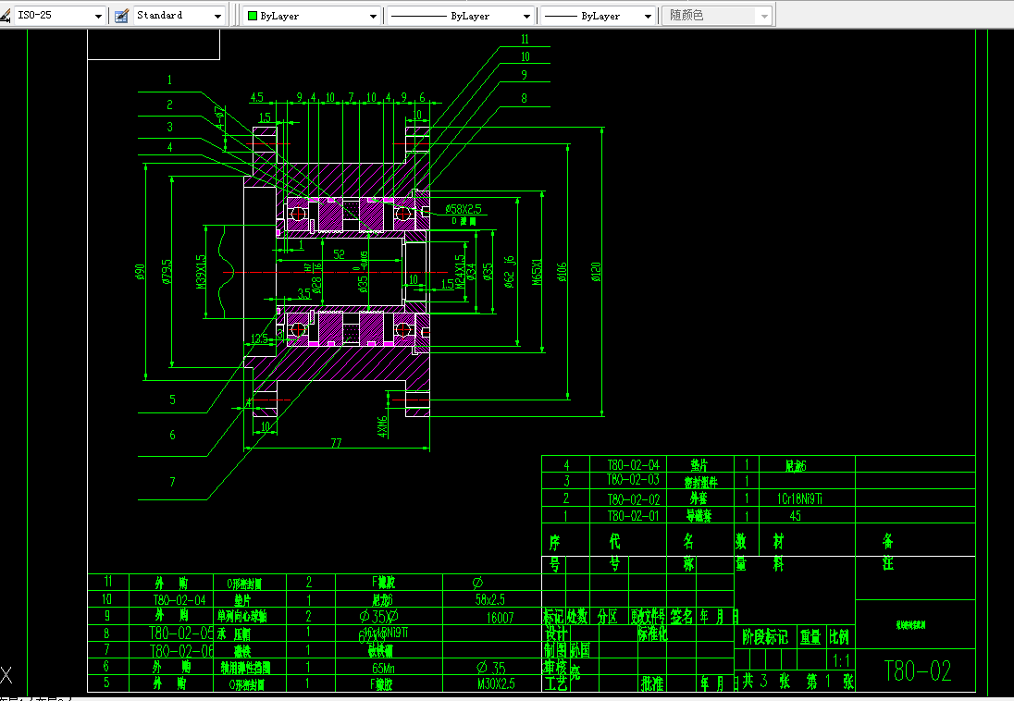Select the ø120 diameter dimension
The height and width of the screenshot is (701, 1014).
coord(596,272)
